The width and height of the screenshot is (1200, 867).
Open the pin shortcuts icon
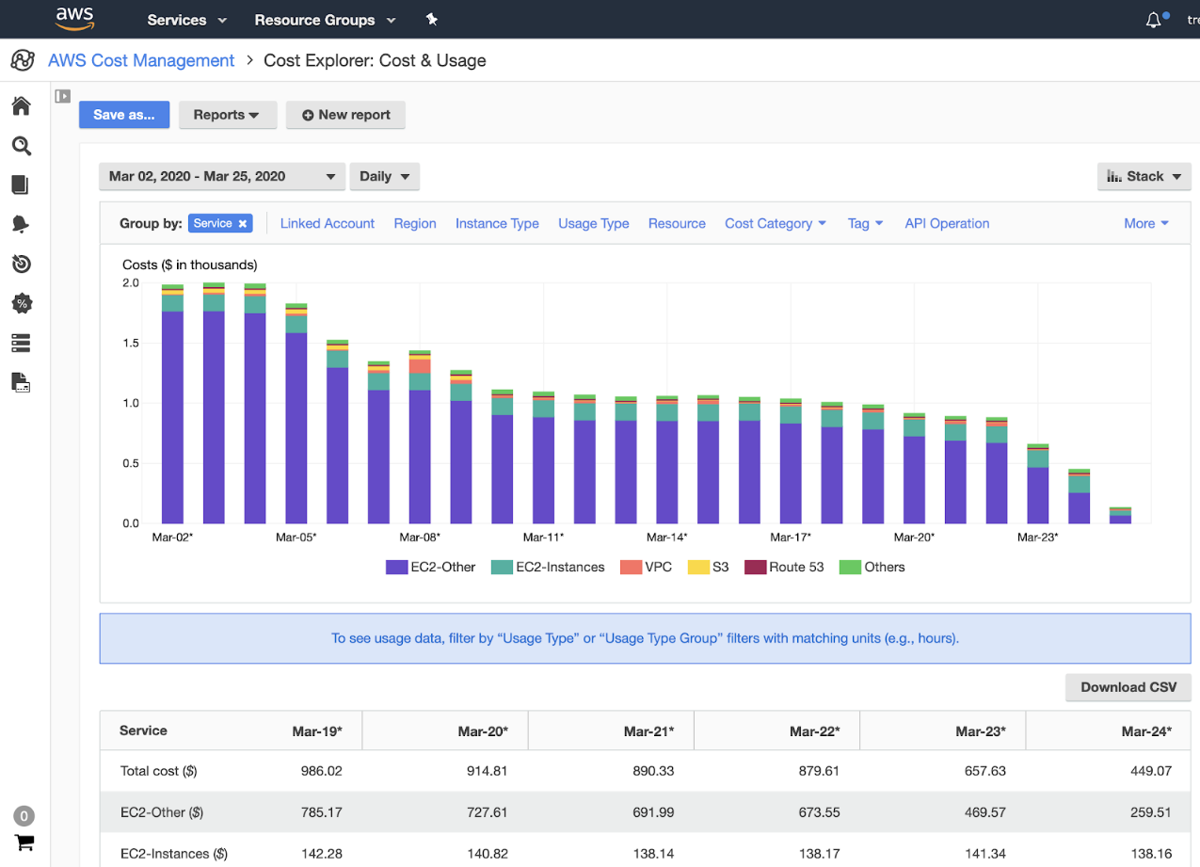coord(431,19)
